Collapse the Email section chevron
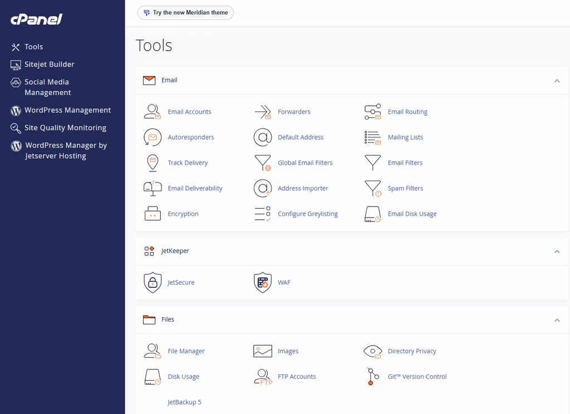 click(557, 81)
